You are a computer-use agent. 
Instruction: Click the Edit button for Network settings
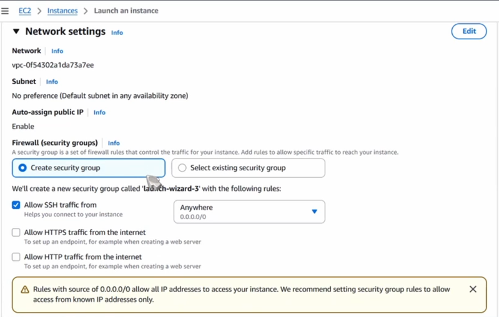coord(468,31)
